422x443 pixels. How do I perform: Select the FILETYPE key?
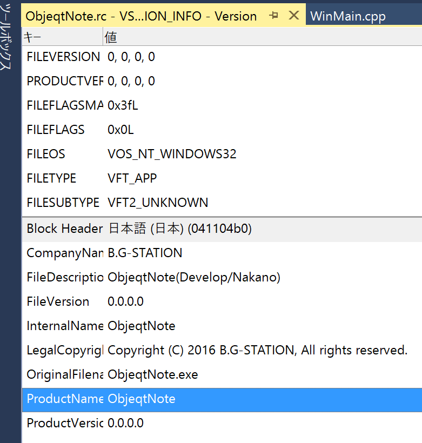(x=51, y=178)
